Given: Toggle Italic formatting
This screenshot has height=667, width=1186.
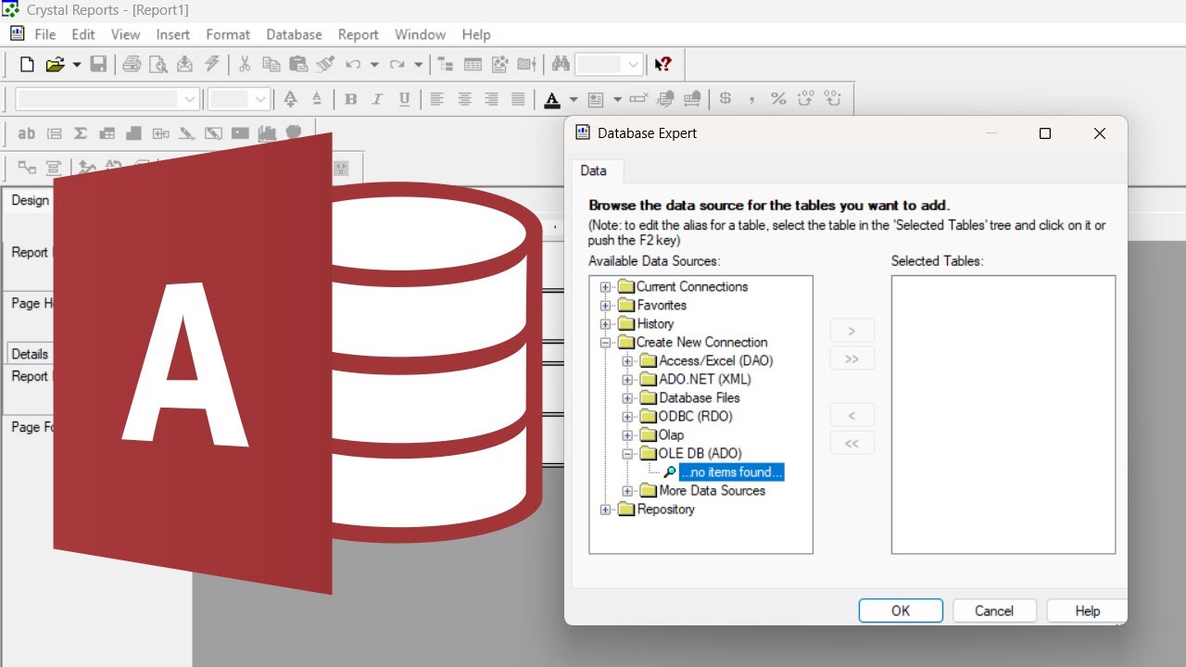Looking at the screenshot, I should coord(377,99).
